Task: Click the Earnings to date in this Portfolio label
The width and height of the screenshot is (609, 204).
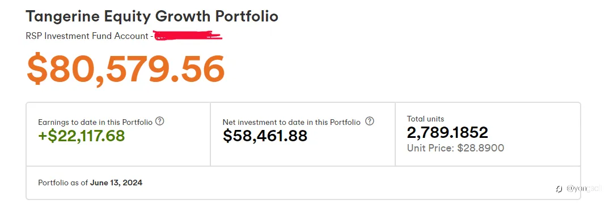Action: 95,122
